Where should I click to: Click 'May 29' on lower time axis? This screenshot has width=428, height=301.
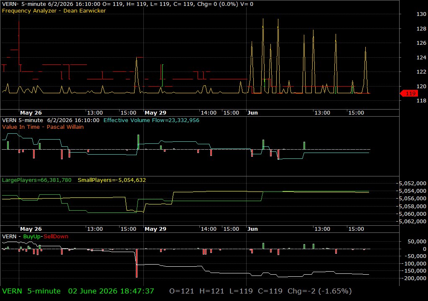(155, 229)
